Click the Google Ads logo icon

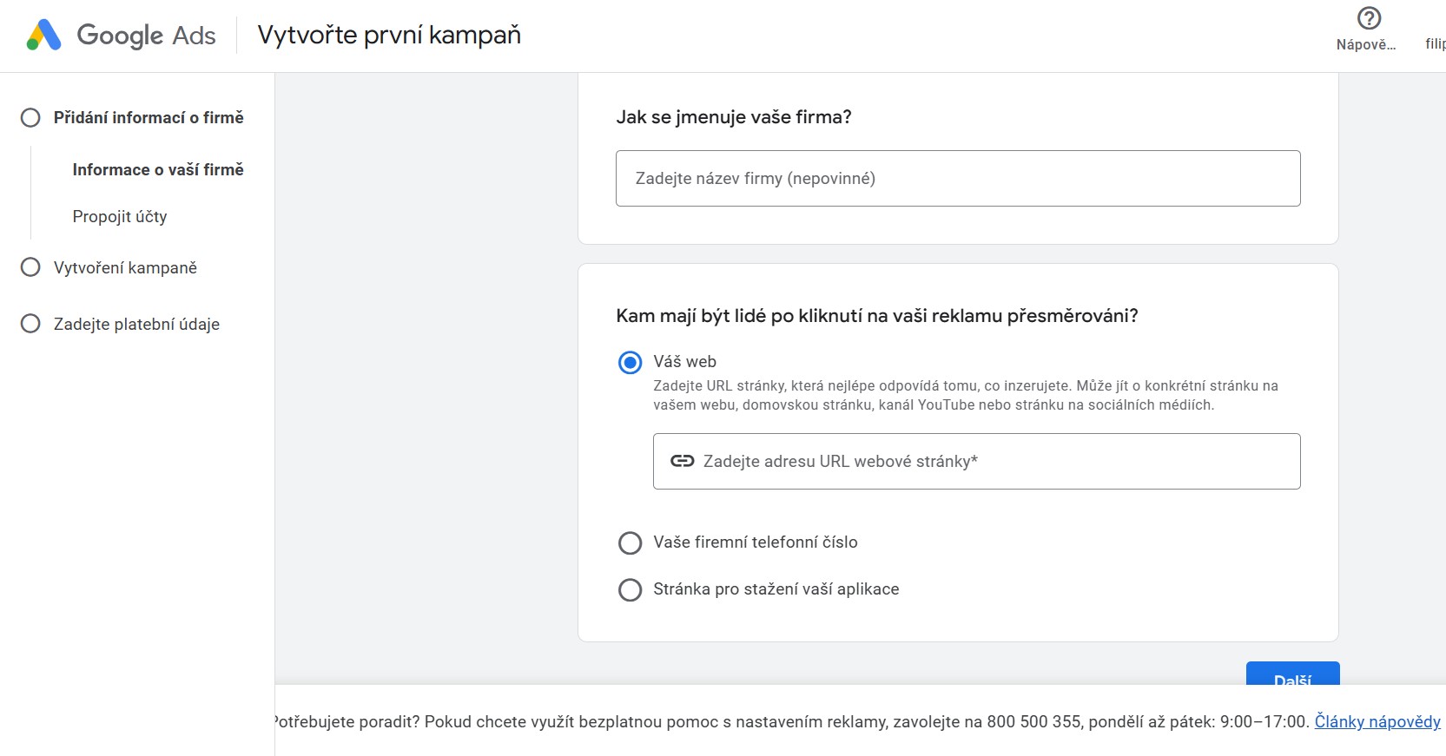tap(43, 35)
